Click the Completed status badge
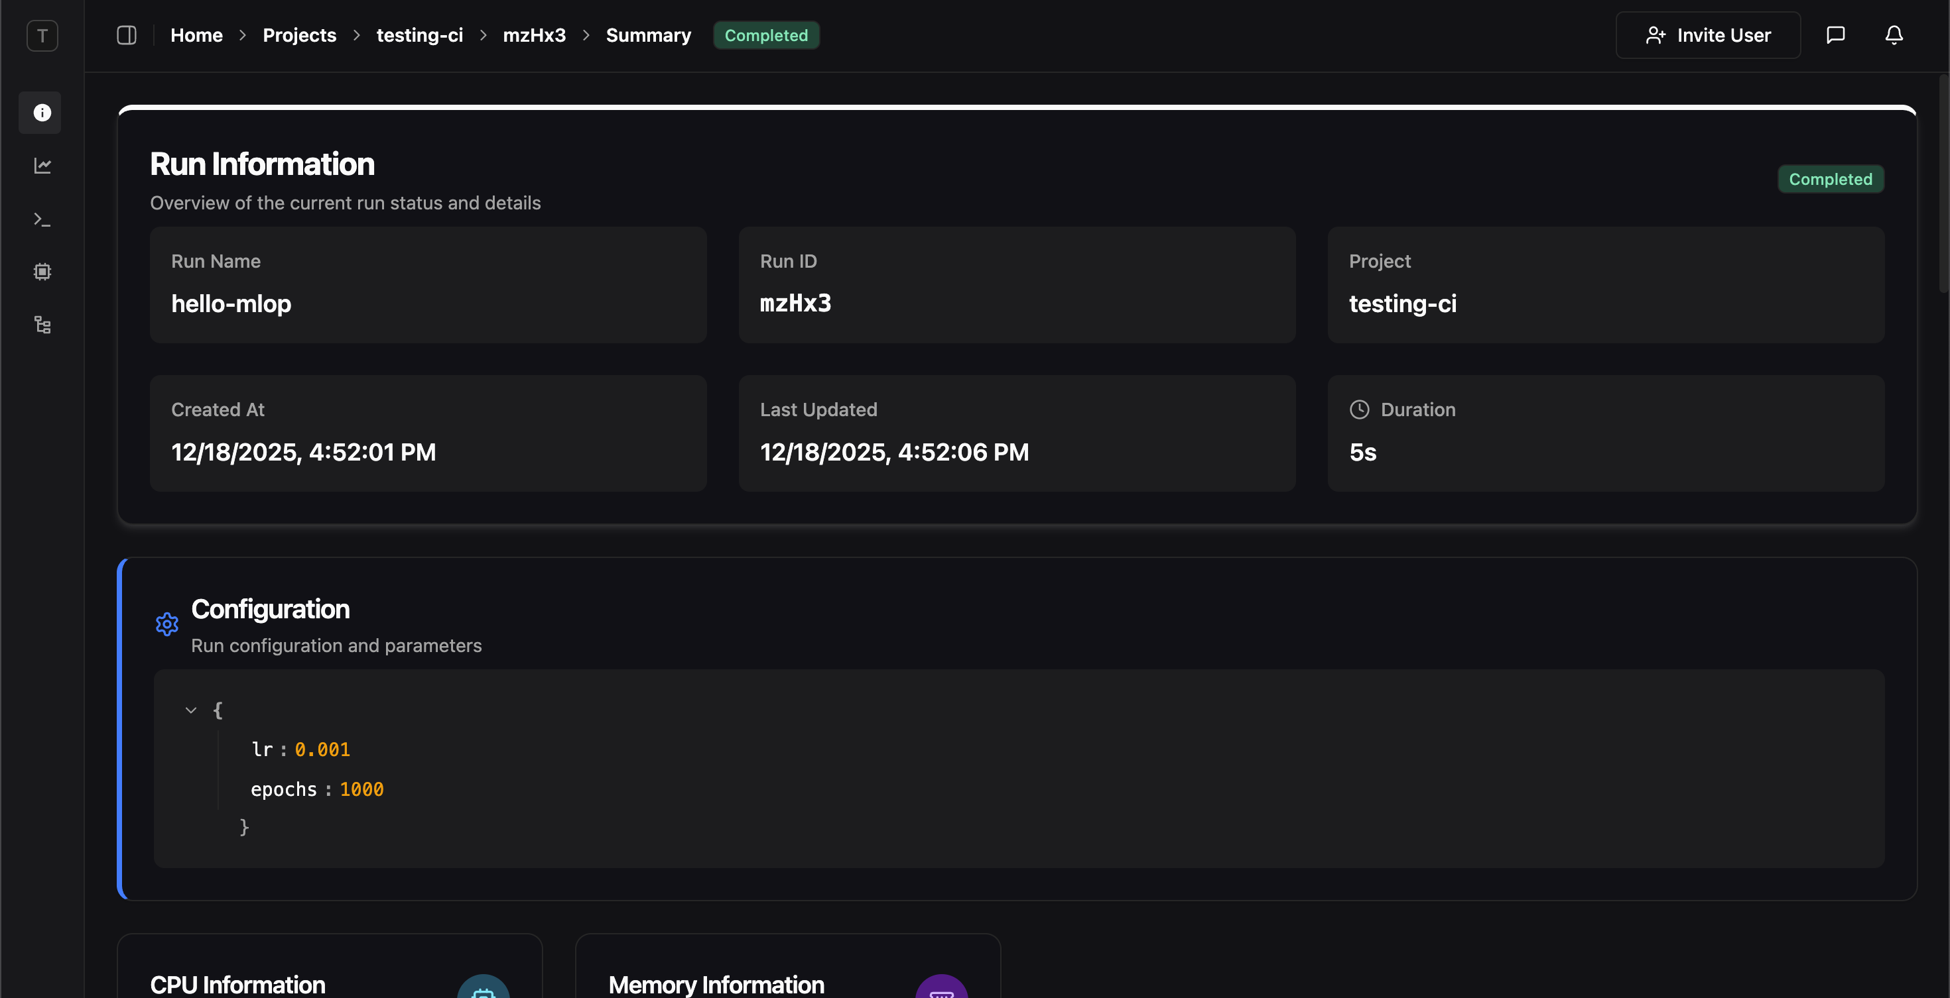The height and width of the screenshot is (998, 1950). (x=766, y=34)
